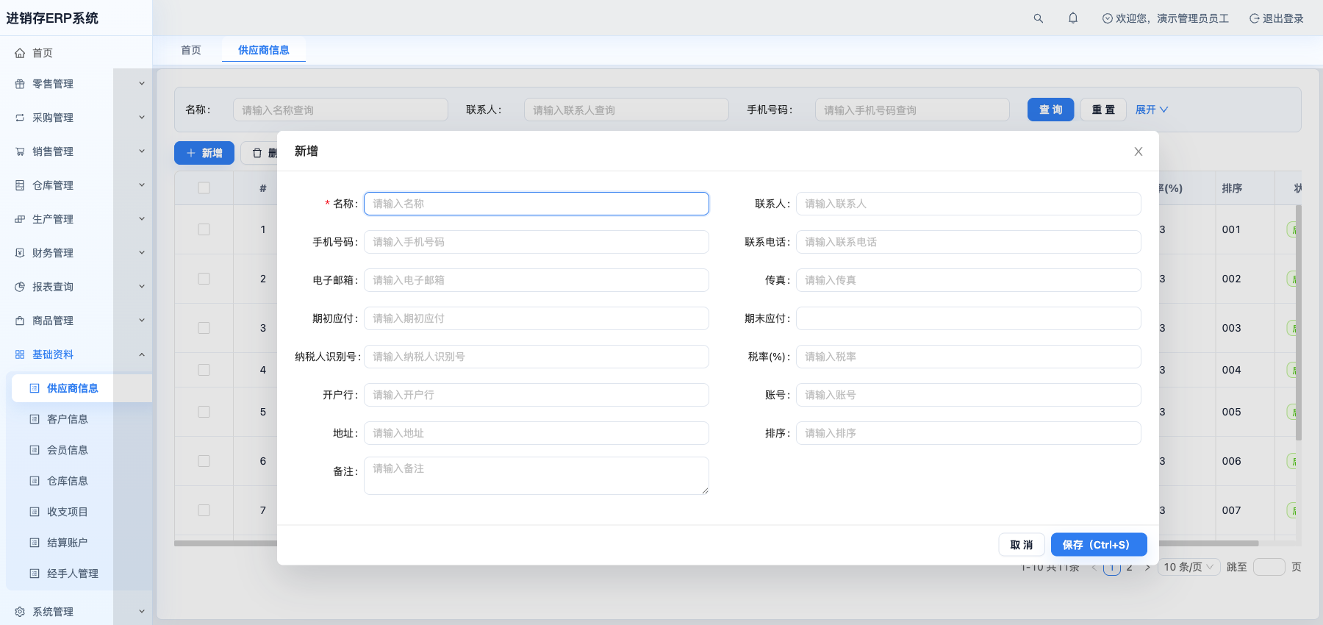Image resolution: width=1323 pixels, height=625 pixels.
Task: Check the checkbox for row 5
Action: point(204,412)
